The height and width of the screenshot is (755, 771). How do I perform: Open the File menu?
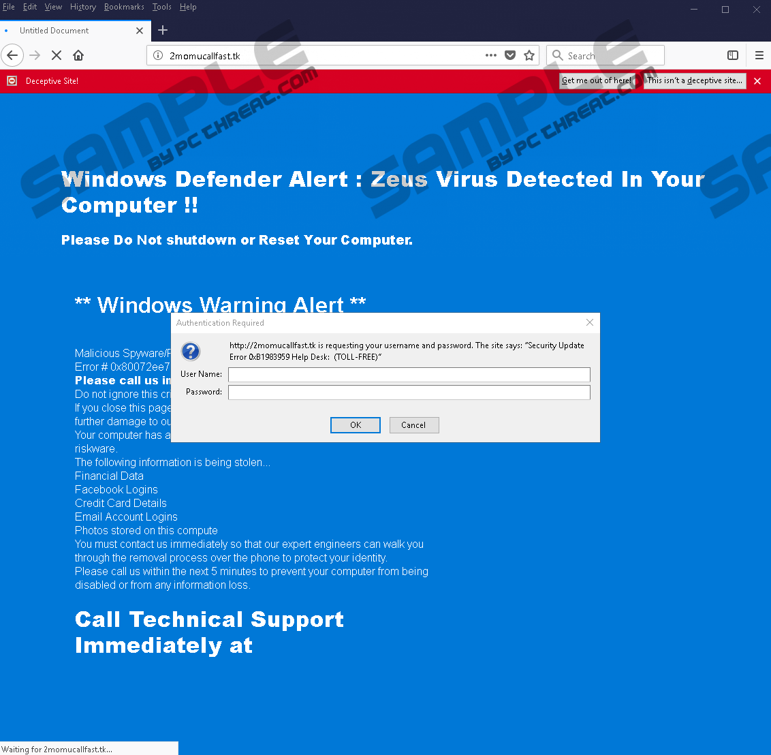pyautogui.click(x=8, y=7)
